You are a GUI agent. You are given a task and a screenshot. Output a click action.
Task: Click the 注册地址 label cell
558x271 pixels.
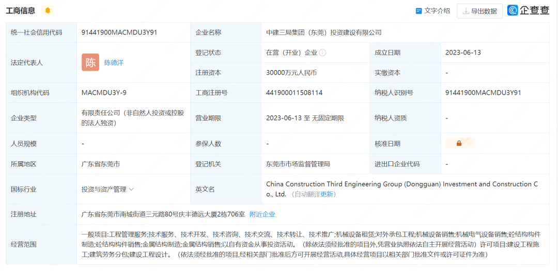coord(41,214)
